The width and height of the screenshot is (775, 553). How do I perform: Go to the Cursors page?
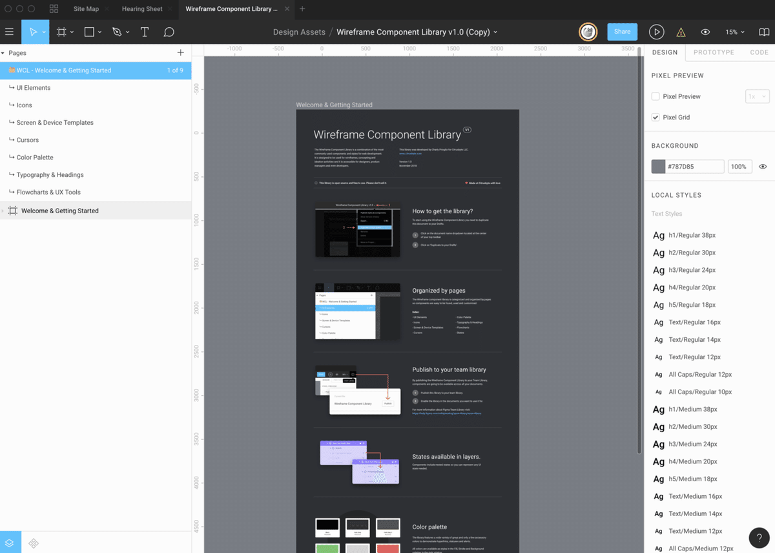click(96, 140)
